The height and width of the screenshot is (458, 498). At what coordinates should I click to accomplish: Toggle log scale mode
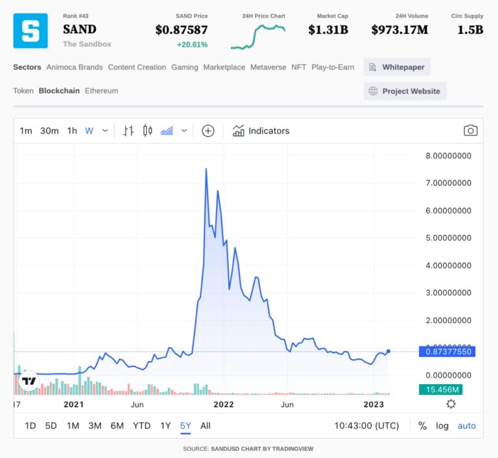[442, 426]
